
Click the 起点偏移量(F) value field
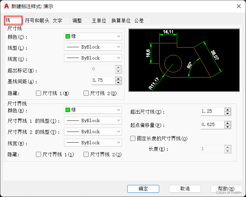(x=213, y=125)
